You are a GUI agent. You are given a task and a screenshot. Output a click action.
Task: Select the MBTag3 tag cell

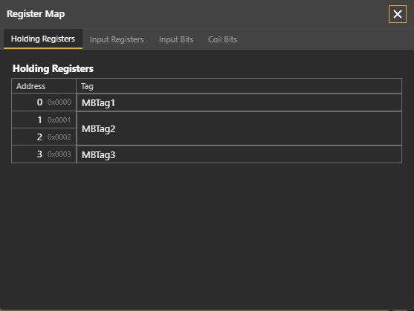pos(239,154)
